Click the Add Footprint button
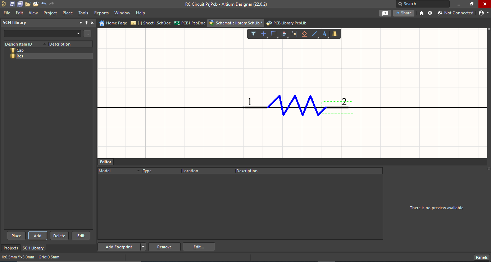This screenshot has height=262, width=491. pos(119,247)
